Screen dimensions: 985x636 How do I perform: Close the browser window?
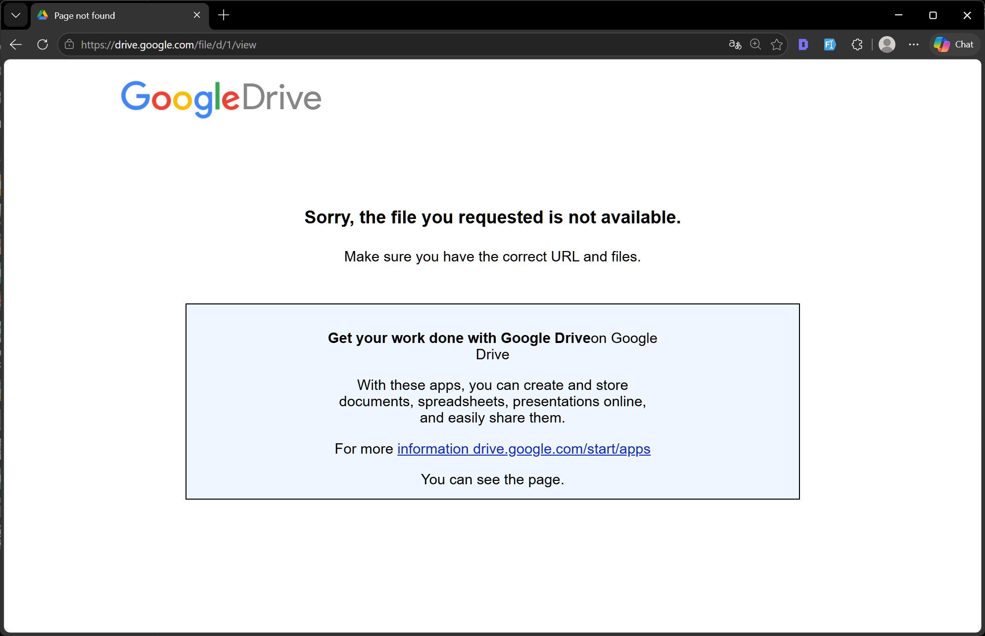[x=967, y=15]
